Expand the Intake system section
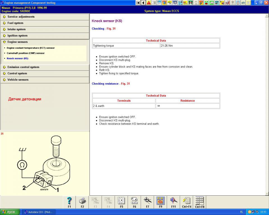Image resolution: width=269 pixels, height=215 pixels. (x=45, y=29)
